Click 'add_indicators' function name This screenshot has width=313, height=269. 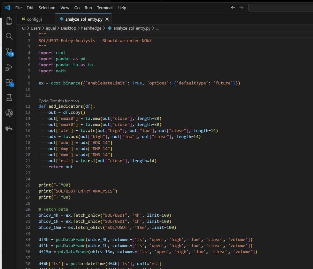tap(66, 106)
